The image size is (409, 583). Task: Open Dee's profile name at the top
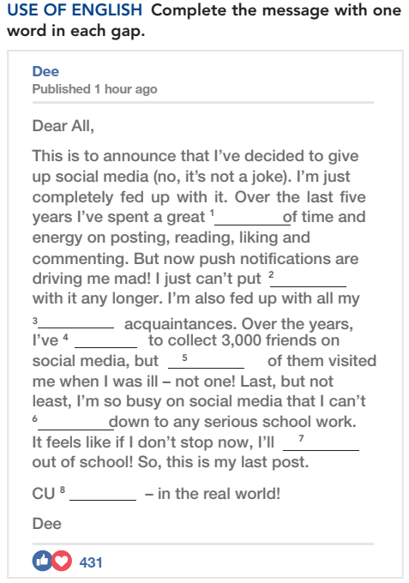45,71
